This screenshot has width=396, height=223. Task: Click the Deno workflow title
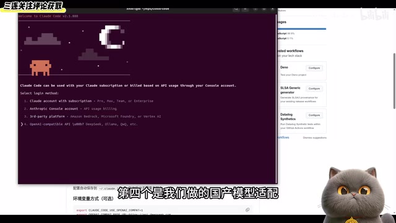(284, 68)
